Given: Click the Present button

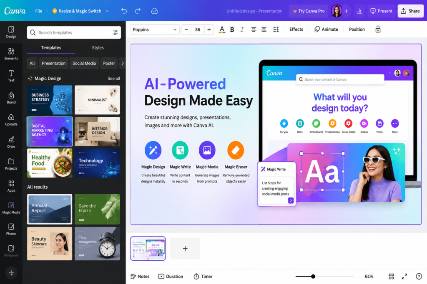Looking at the screenshot, I should point(381,11).
